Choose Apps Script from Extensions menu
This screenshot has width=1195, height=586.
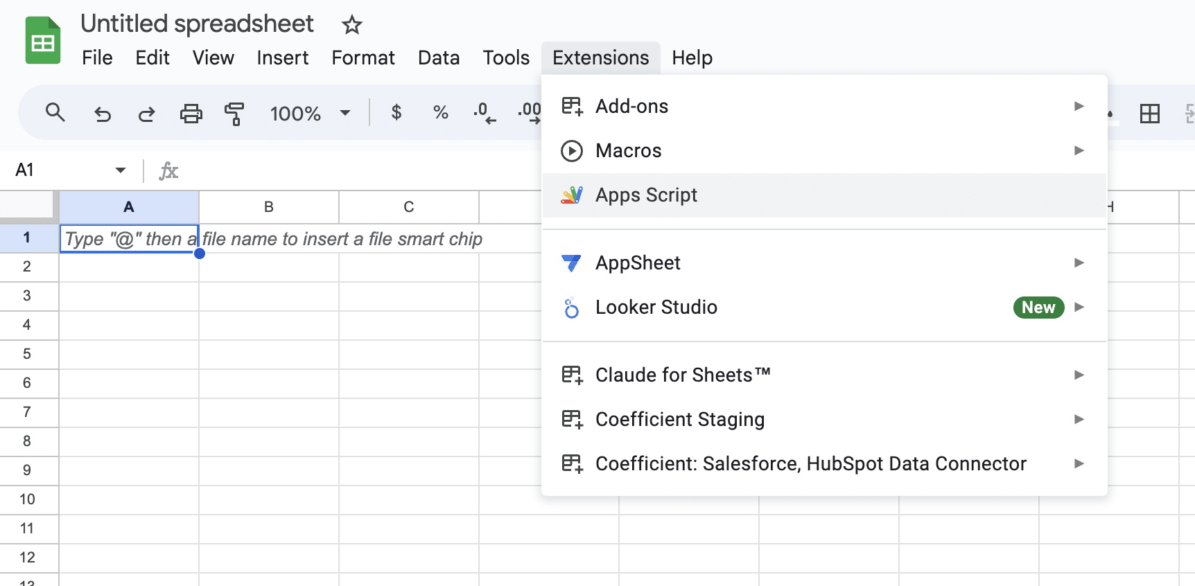824,195
